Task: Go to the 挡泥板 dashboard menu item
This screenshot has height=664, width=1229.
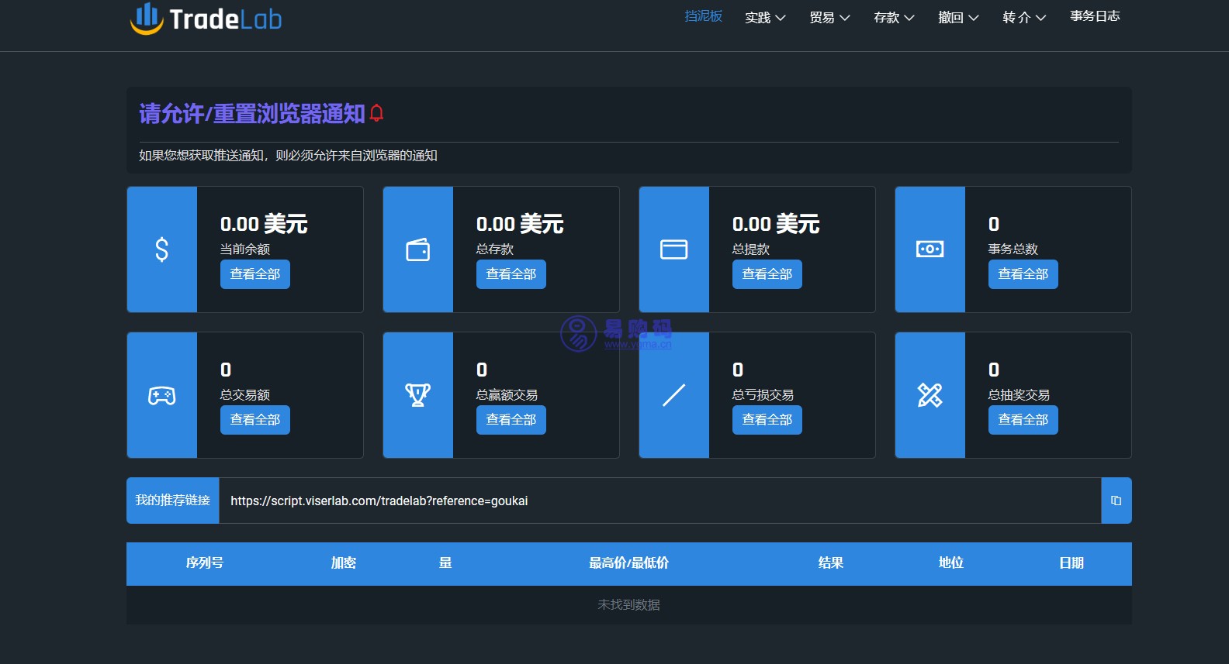Action: coord(703,16)
